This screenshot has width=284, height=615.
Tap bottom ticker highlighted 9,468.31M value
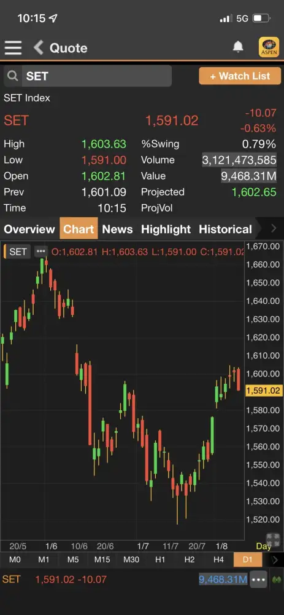pyautogui.click(x=223, y=579)
